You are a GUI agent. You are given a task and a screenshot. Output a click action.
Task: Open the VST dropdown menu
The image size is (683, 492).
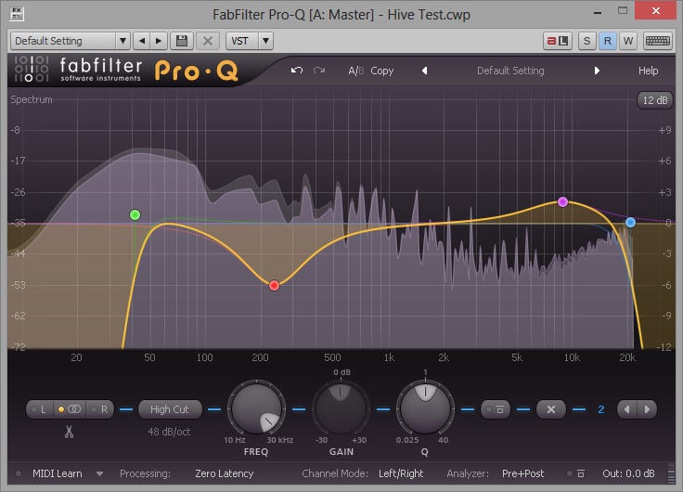point(251,41)
